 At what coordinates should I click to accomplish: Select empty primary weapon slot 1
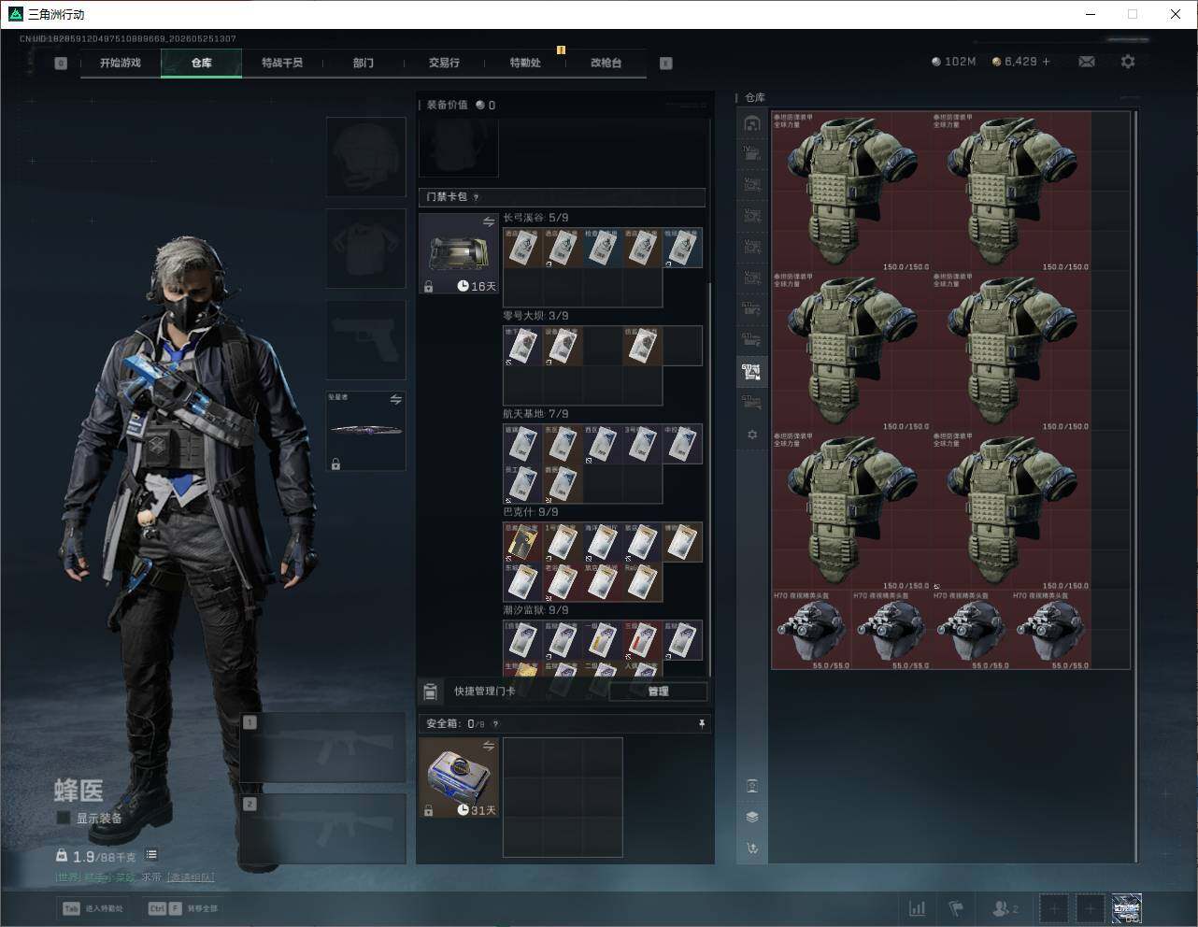(323, 749)
